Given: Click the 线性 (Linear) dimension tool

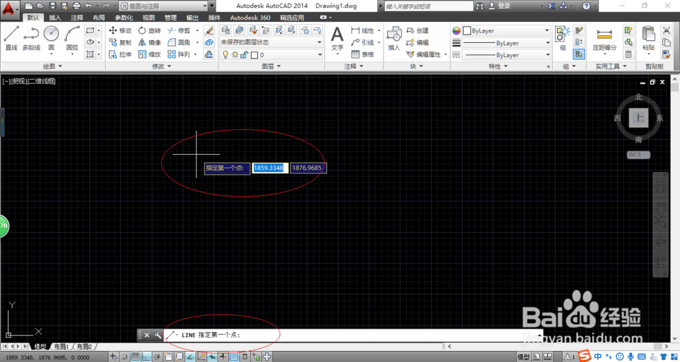Looking at the screenshot, I should click(x=363, y=31).
